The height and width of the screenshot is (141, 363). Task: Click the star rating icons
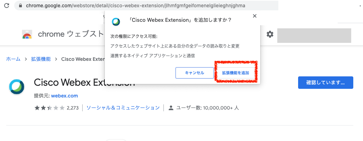pyautogui.click(x=49, y=108)
